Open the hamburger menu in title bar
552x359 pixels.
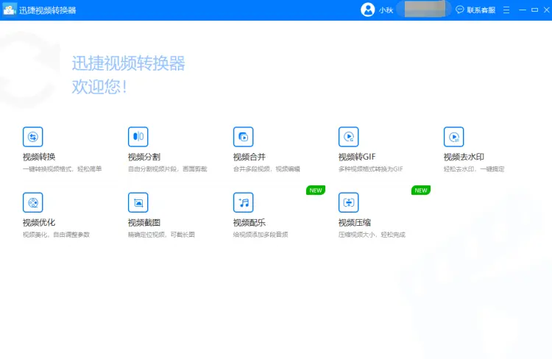pos(506,10)
